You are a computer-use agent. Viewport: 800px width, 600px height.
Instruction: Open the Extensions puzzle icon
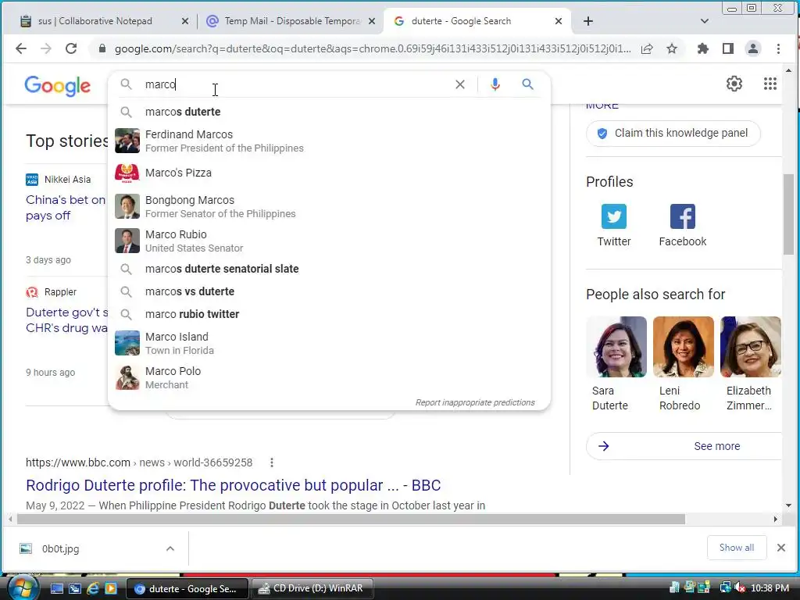pyautogui.click(x=702, y=48)
